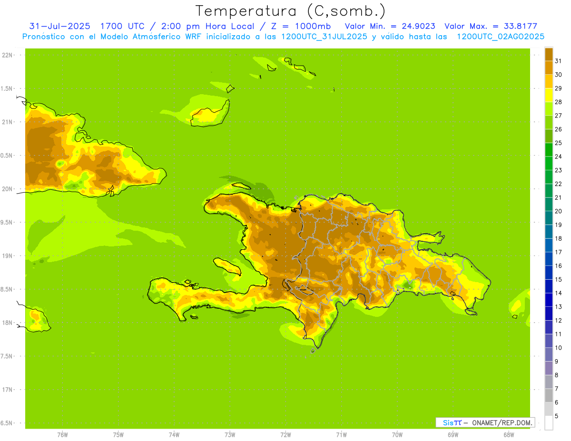This screenshot has width=571, height=441.
Task: Click the "Temperatura (C,somb.)" map title
Action: coord(290,11)
